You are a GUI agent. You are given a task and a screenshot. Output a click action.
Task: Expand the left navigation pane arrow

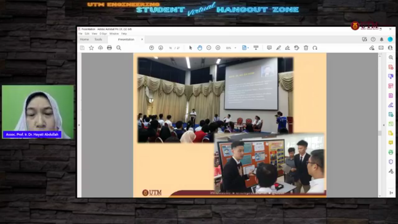pyautogui.click(x=79, y=125)
